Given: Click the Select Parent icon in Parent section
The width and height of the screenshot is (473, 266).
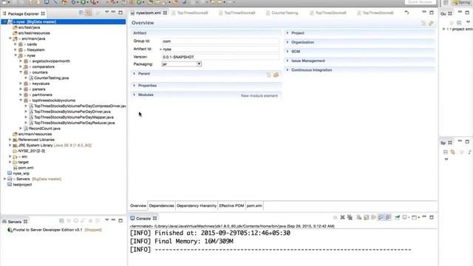Looking at the screenshot, I should (268, 75).
